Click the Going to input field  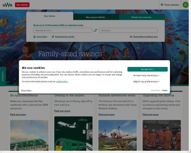128,30
